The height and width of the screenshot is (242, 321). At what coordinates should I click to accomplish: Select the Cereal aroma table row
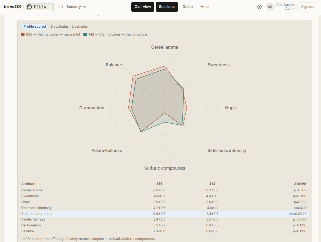point(165,190)
